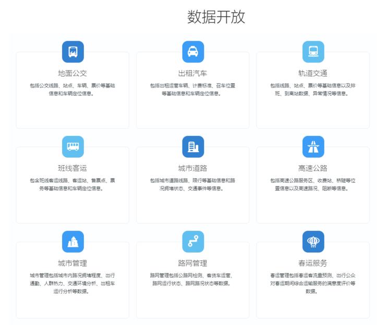Click the taxi icon for 出租汽车
The image size is (386, 325).
[193, 52]
